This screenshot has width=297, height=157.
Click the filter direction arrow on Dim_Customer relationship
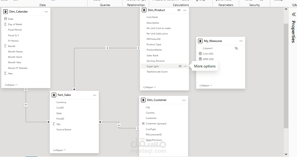pyautogui.click(x=119, y=125)
